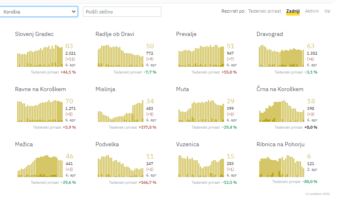Sort by Tedenski prirast

[x=265, y=11]
